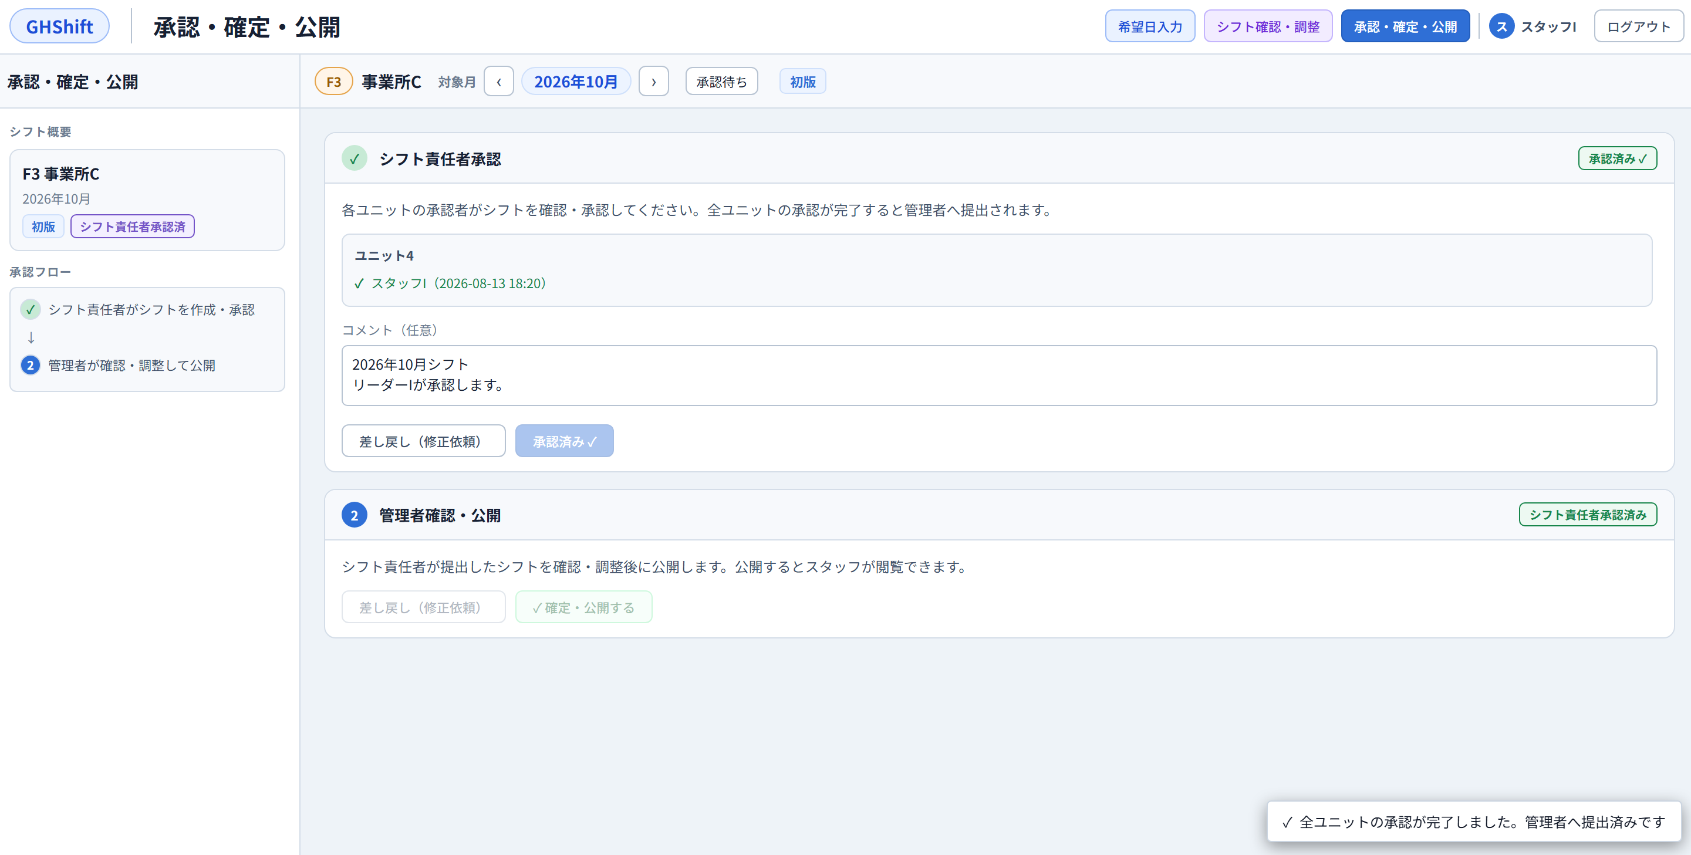Click the GHShift logo
Viewport: 1691px width, 855px height.
[59, 26]
